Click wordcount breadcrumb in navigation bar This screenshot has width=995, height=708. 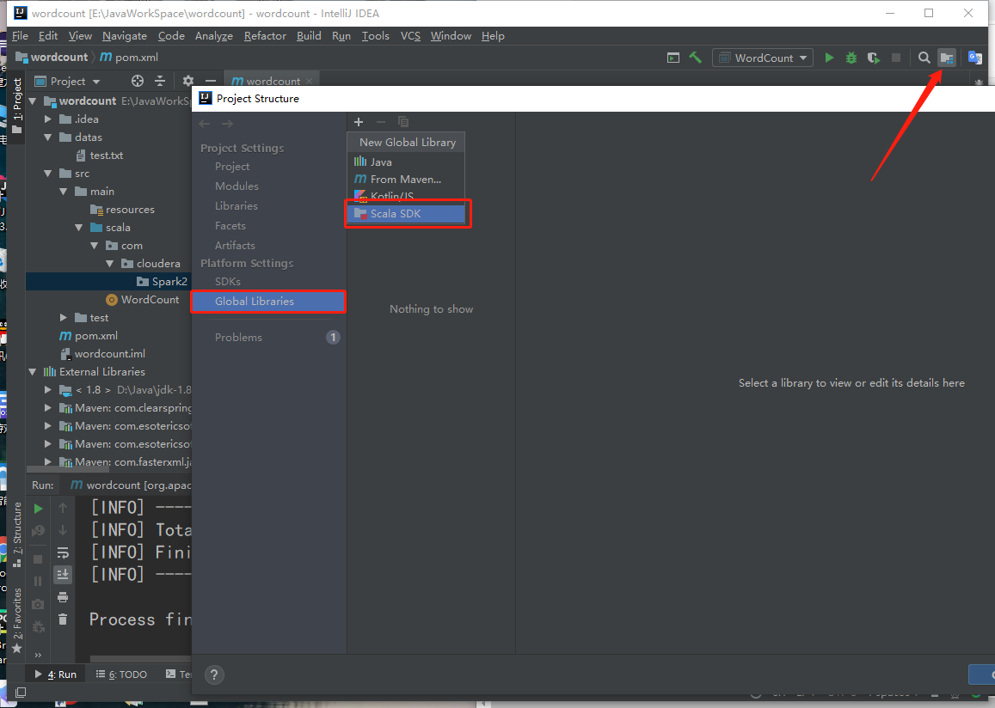pyautogui.click(x=59, y=57)
